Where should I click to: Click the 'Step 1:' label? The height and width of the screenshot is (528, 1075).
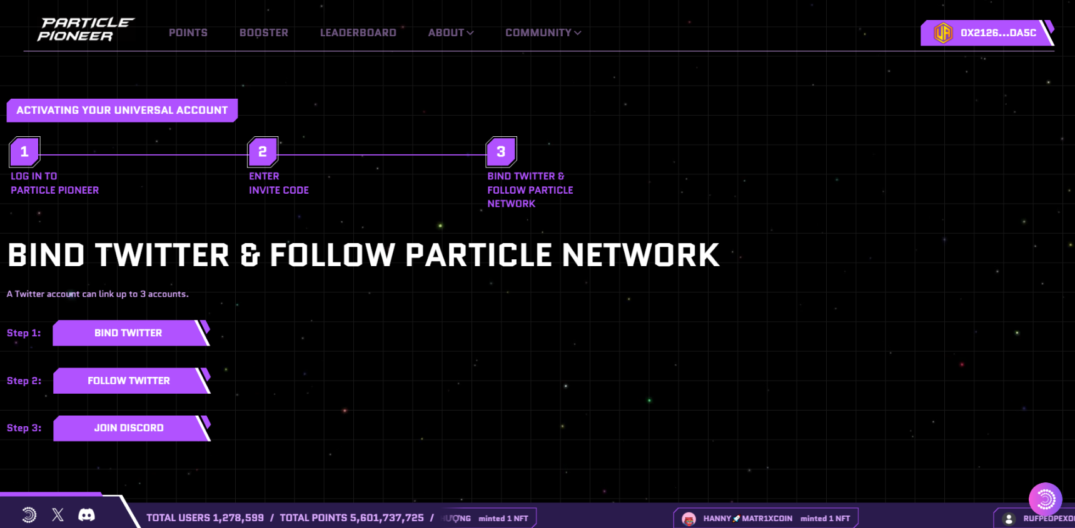[24, 333]
